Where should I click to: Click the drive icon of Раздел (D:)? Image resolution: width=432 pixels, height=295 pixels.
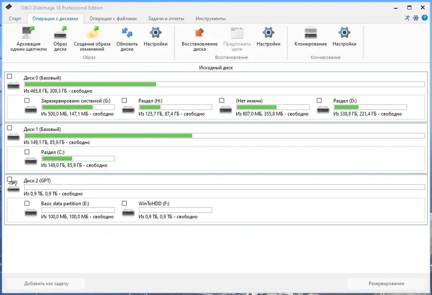tap(323, 110)
